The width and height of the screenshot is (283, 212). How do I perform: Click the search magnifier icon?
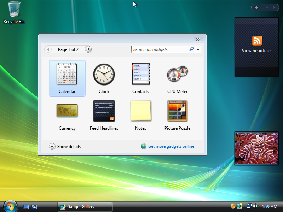click(191, 49)
